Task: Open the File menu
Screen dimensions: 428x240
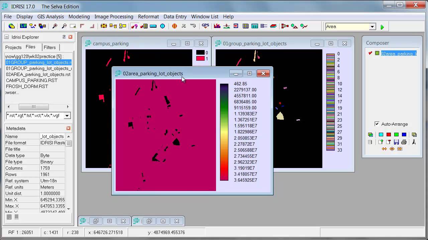Action: pos(8,16)
